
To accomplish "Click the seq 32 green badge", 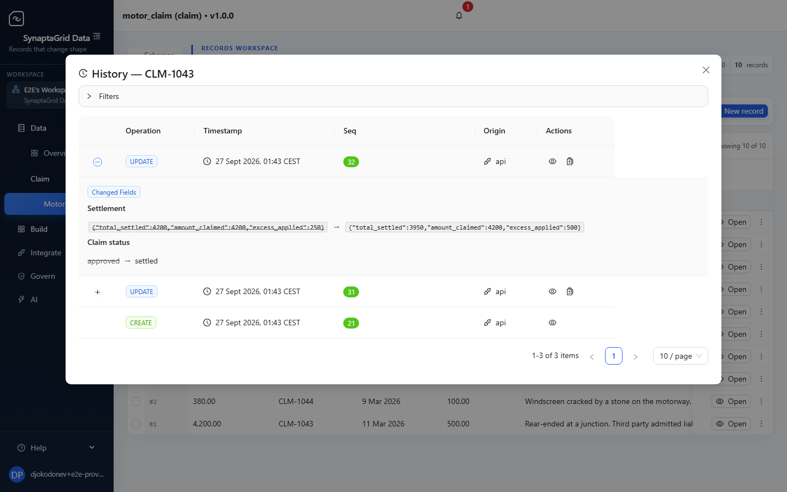I will click(351, 162).
